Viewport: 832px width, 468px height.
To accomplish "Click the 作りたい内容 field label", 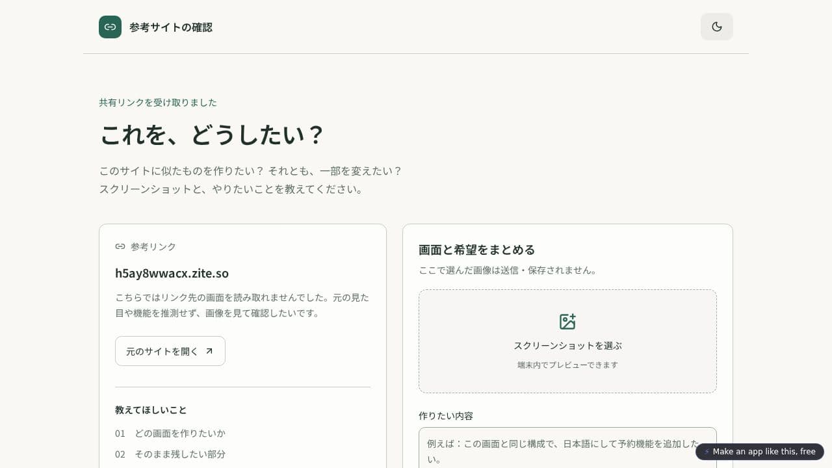I will click(x=446, y=415).
